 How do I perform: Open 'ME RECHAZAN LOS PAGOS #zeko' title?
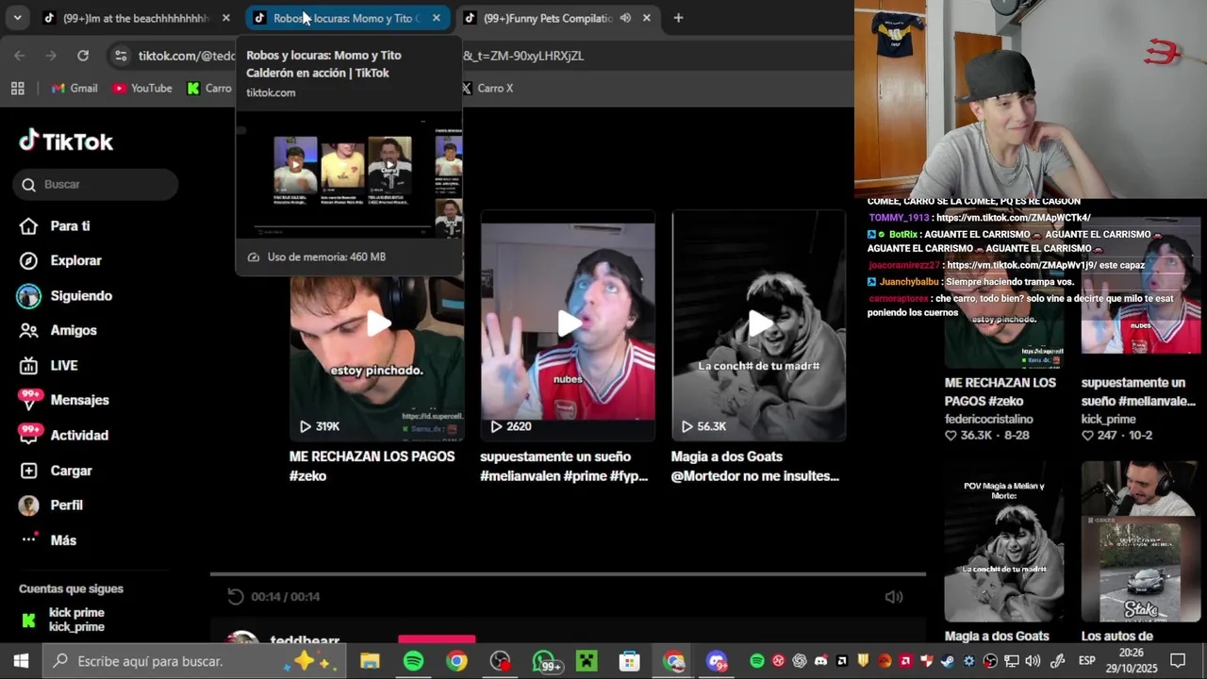[372, 466]
